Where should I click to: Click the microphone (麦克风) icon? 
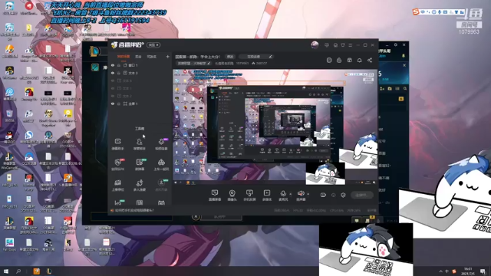click(x=283, y=195)
